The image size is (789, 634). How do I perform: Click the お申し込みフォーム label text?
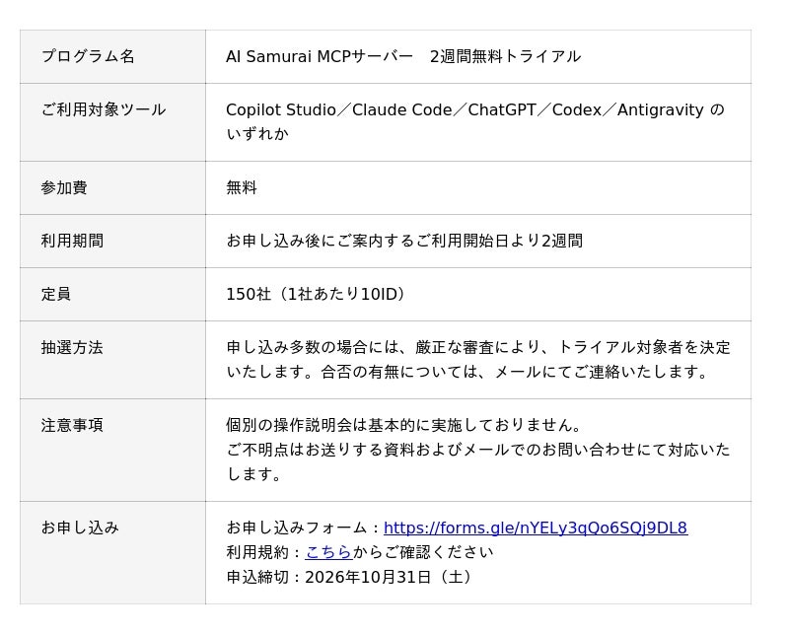pyautogui.click(x=297, y=528)
